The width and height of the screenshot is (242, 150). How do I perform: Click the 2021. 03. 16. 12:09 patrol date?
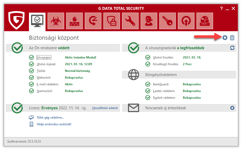tap(78, 64)
